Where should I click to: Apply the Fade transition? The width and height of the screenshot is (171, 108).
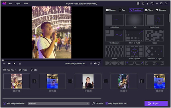click(x=135, y=20)
